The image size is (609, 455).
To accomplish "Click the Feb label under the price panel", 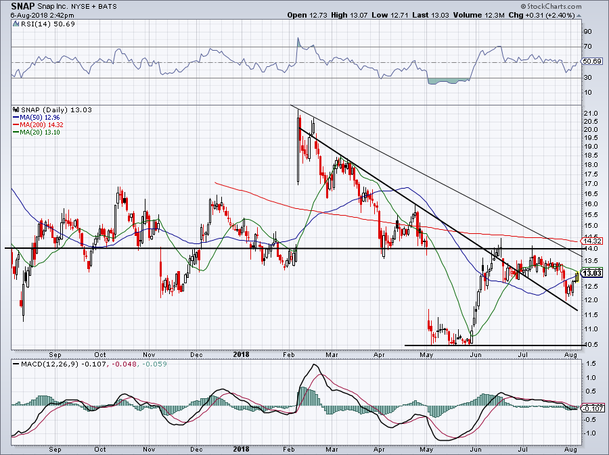I will click(288, 354).
